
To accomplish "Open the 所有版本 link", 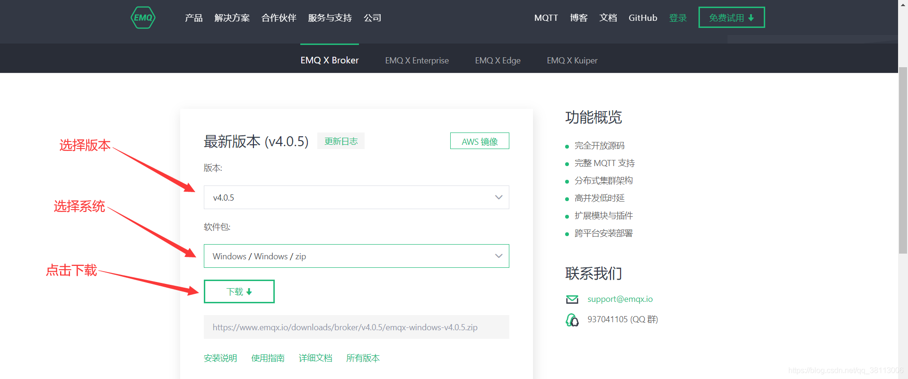I will [x=363, y=358].
